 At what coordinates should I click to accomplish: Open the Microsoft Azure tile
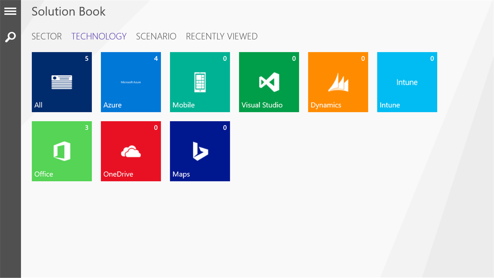131,82
